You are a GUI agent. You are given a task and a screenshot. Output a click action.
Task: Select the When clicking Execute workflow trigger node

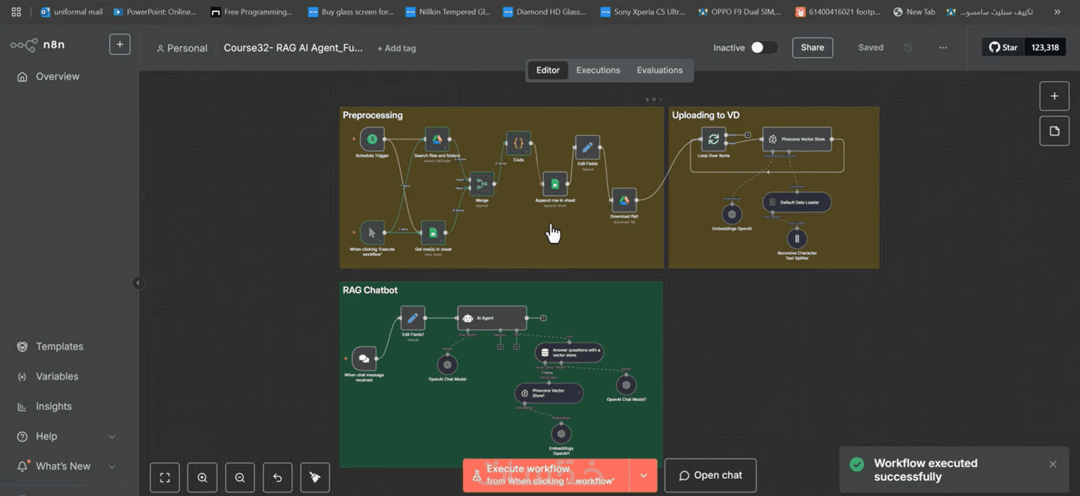[372, 232]
